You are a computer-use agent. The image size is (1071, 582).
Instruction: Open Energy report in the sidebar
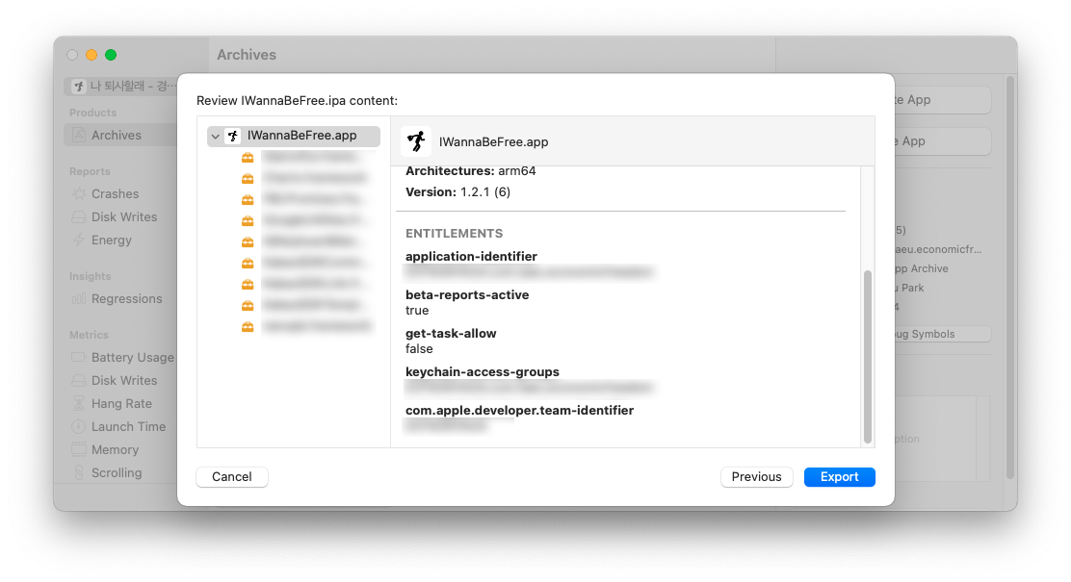[x=112, y=240]
